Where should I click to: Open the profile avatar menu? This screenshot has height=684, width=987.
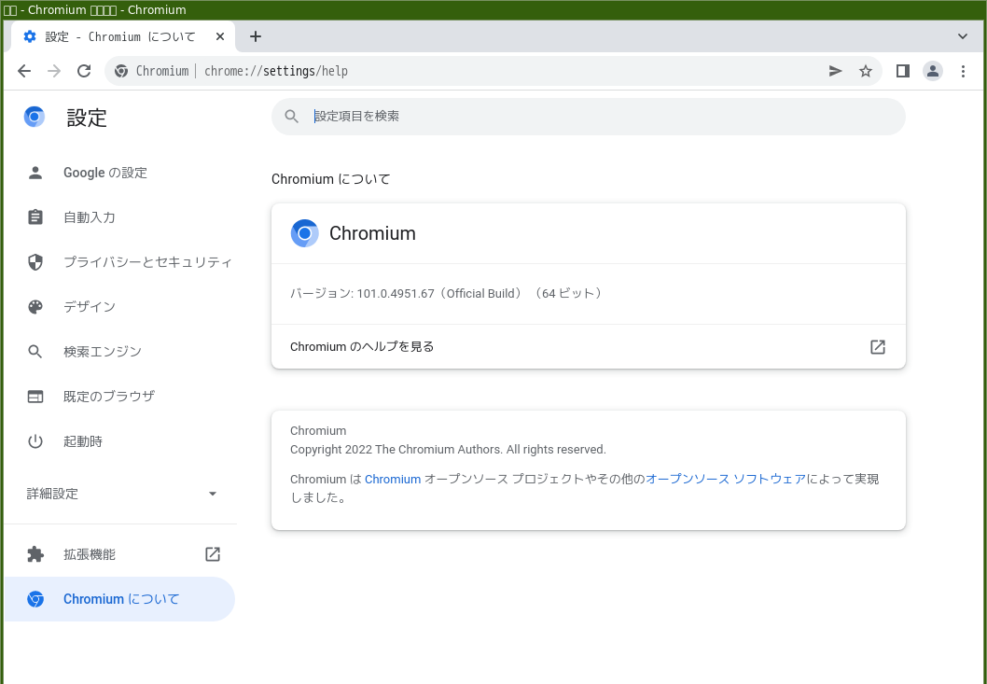(x=932, y=71)
